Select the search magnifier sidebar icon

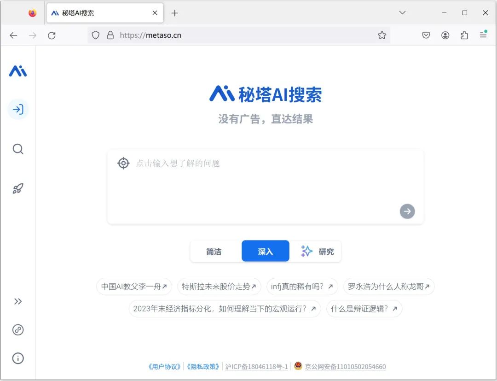pos(18,149)
